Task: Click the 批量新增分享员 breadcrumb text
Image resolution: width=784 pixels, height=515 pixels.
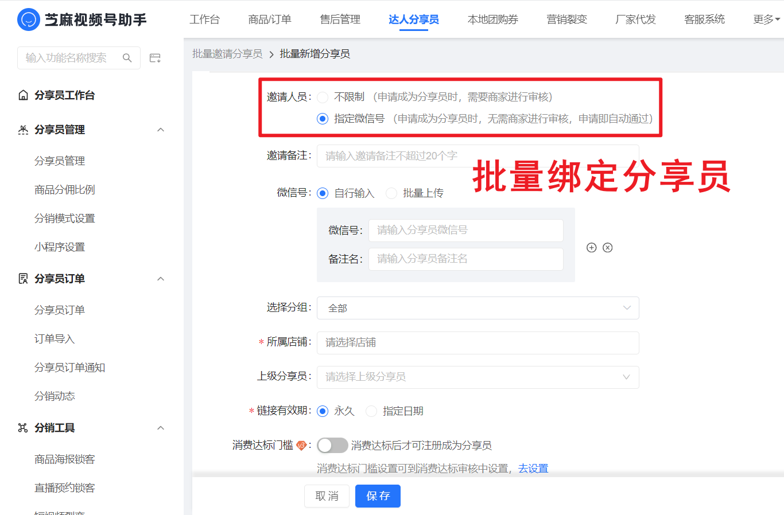Action: (315, 54)
